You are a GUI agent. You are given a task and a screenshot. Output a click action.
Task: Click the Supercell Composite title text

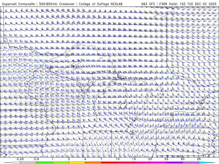pos(18,4)
